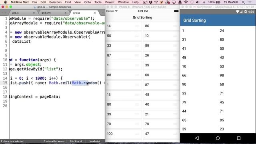Open the Find menu
This screenshot has height=144, width=256.
(x=68, y=2)
